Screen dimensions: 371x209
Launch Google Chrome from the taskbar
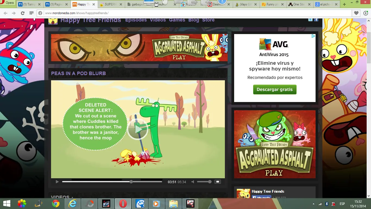56,204
